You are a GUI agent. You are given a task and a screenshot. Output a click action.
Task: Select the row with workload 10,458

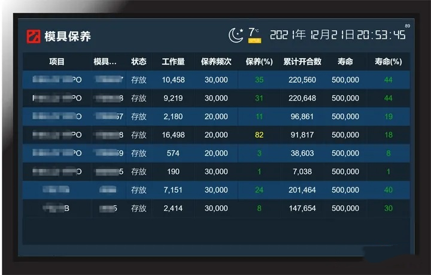[173, 80]
